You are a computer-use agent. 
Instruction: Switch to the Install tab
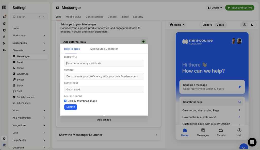point(125,17)
